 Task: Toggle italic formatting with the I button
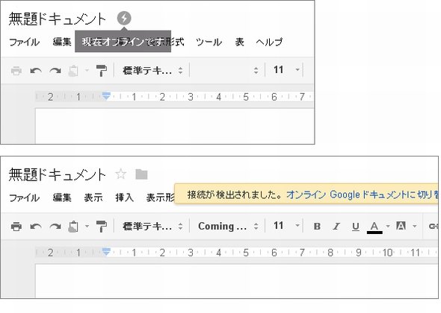point(336,226)
